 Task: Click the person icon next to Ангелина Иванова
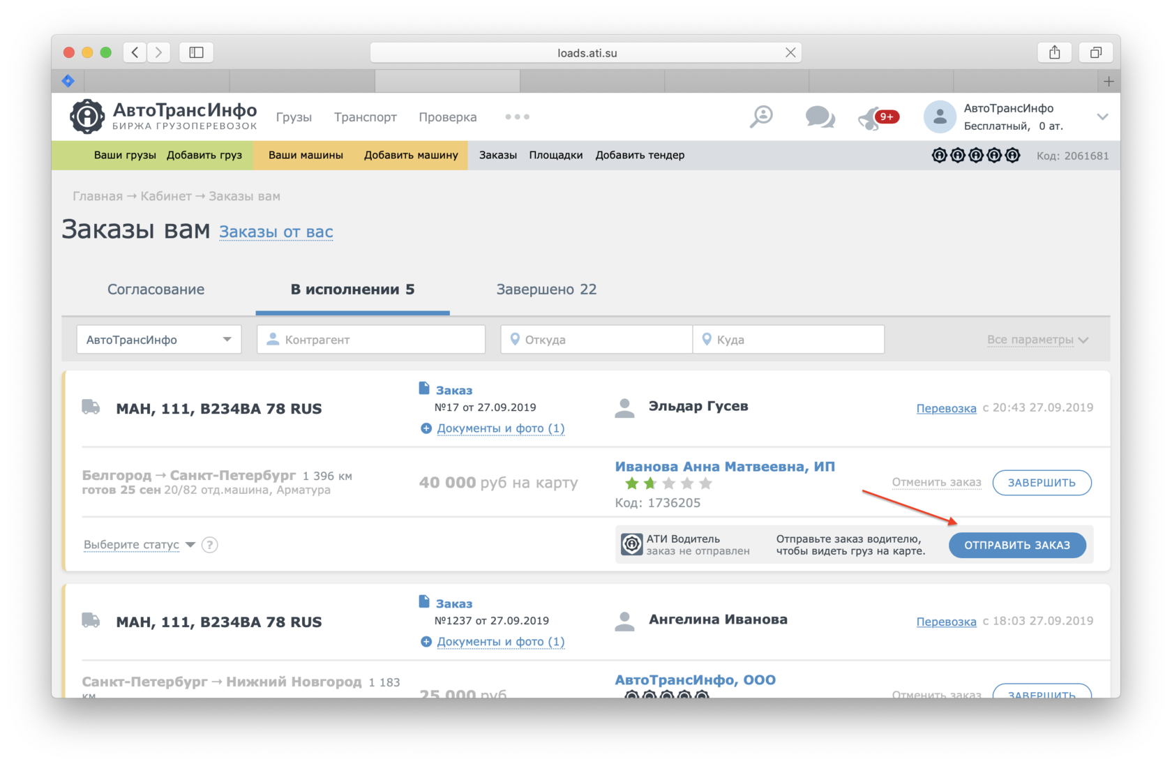point(625,622)
